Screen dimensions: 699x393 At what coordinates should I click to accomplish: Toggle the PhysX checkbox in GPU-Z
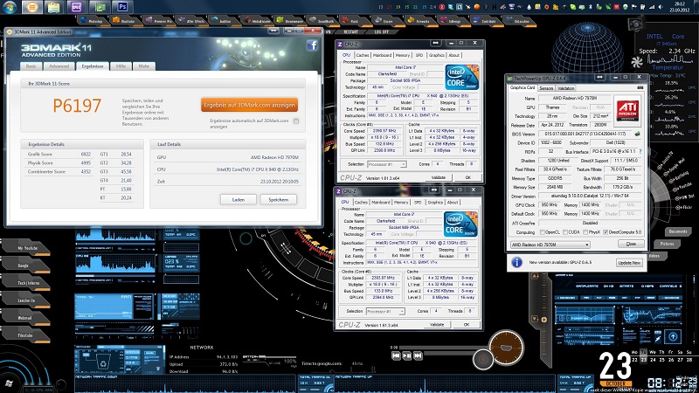tap(585, 232)
